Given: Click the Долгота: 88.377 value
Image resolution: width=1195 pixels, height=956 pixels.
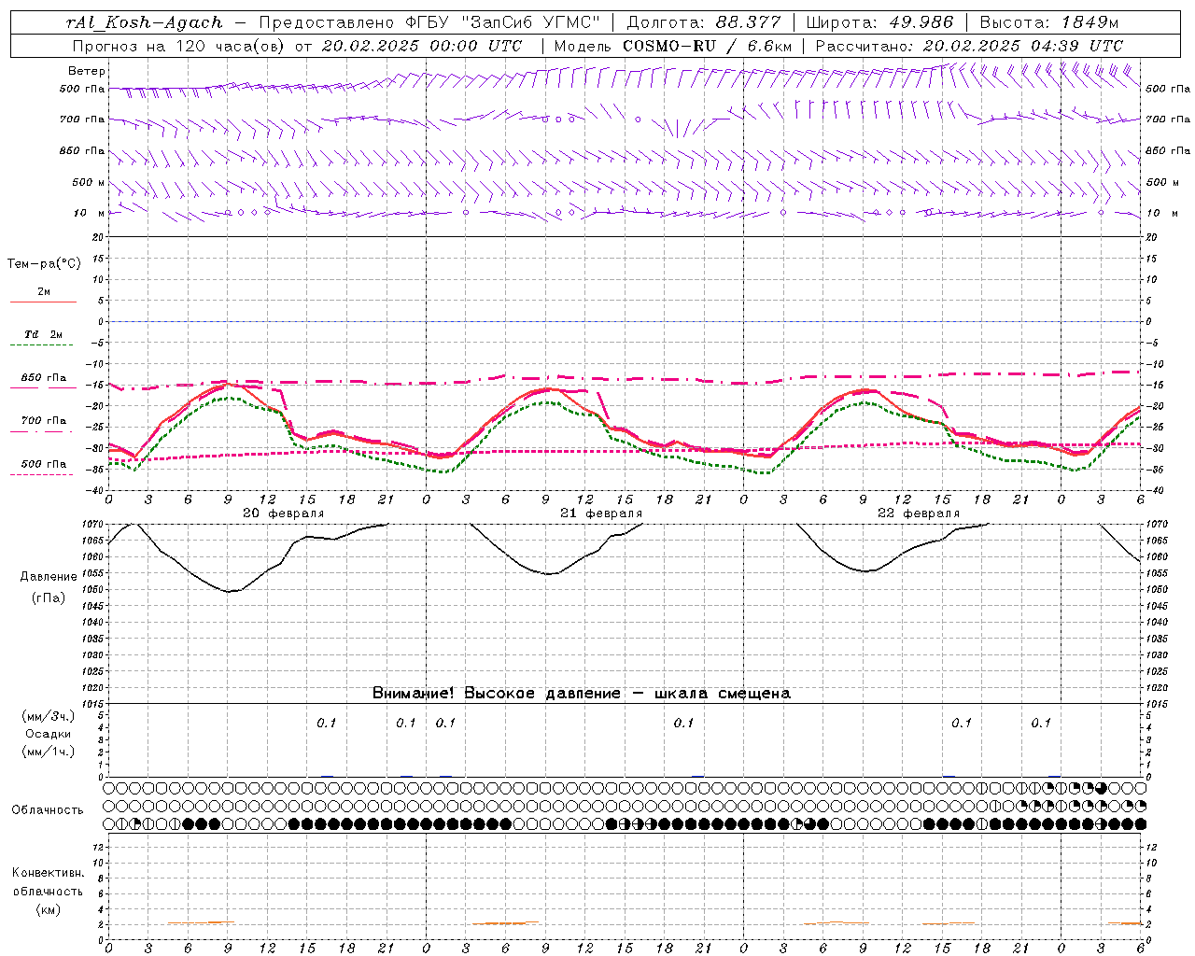Looking at the screenshot, I should coord(706,22).
